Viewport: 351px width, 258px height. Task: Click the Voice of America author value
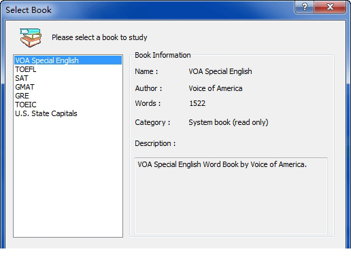point(216,88)
